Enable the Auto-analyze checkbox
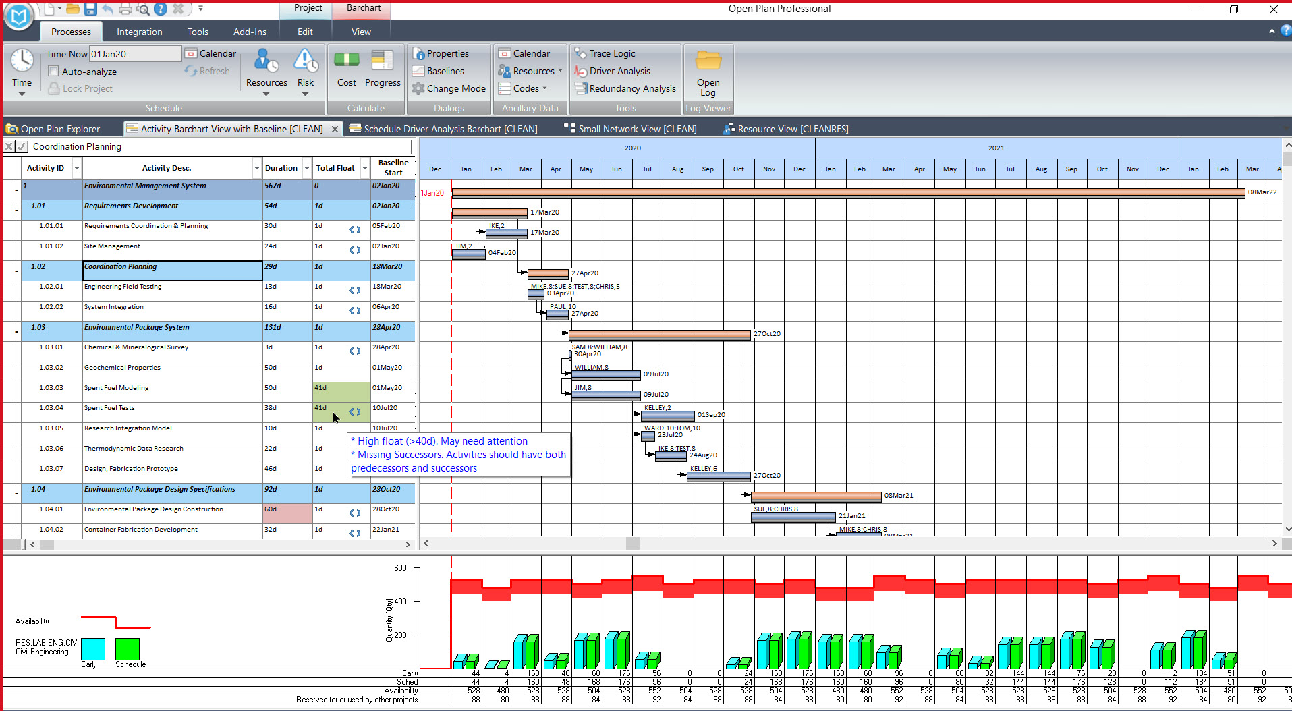This screenshot has height=711, width=1292. (54, 72)
